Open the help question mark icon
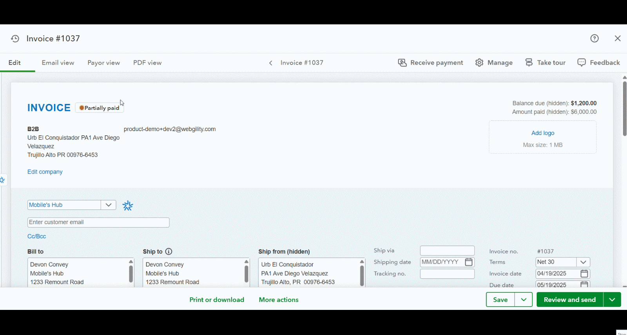The height and width of the screenshot is (335, 627). pos(594,38)
